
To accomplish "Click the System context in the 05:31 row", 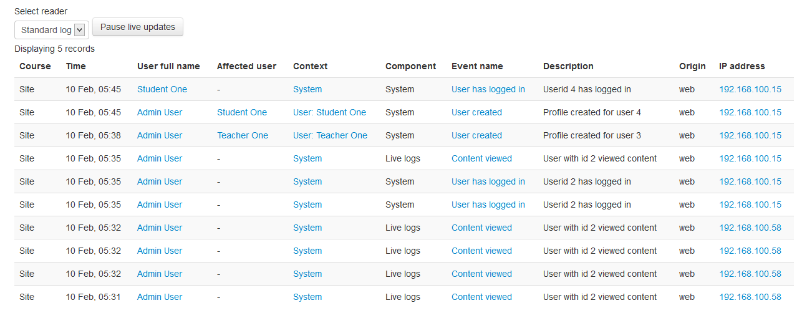I will [x=307, y=297].
